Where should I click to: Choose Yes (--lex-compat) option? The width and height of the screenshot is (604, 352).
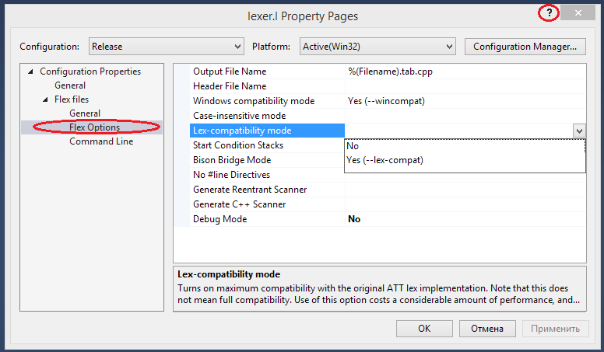[x=385, y=160]
